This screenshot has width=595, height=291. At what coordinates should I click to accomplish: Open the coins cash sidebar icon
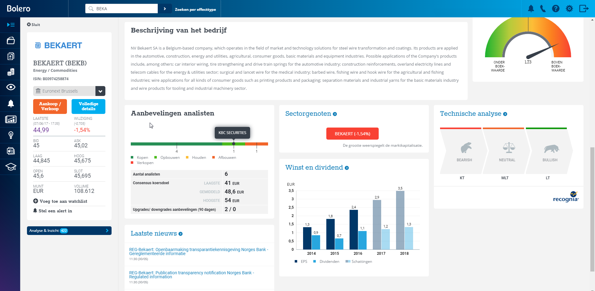point(11,72)
